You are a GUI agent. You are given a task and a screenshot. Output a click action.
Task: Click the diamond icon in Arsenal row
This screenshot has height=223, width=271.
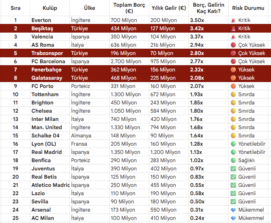point(233,210)
